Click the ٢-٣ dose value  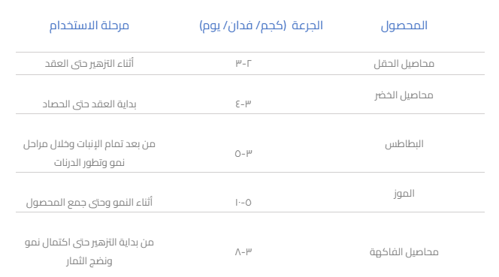[x=243, y=63]
